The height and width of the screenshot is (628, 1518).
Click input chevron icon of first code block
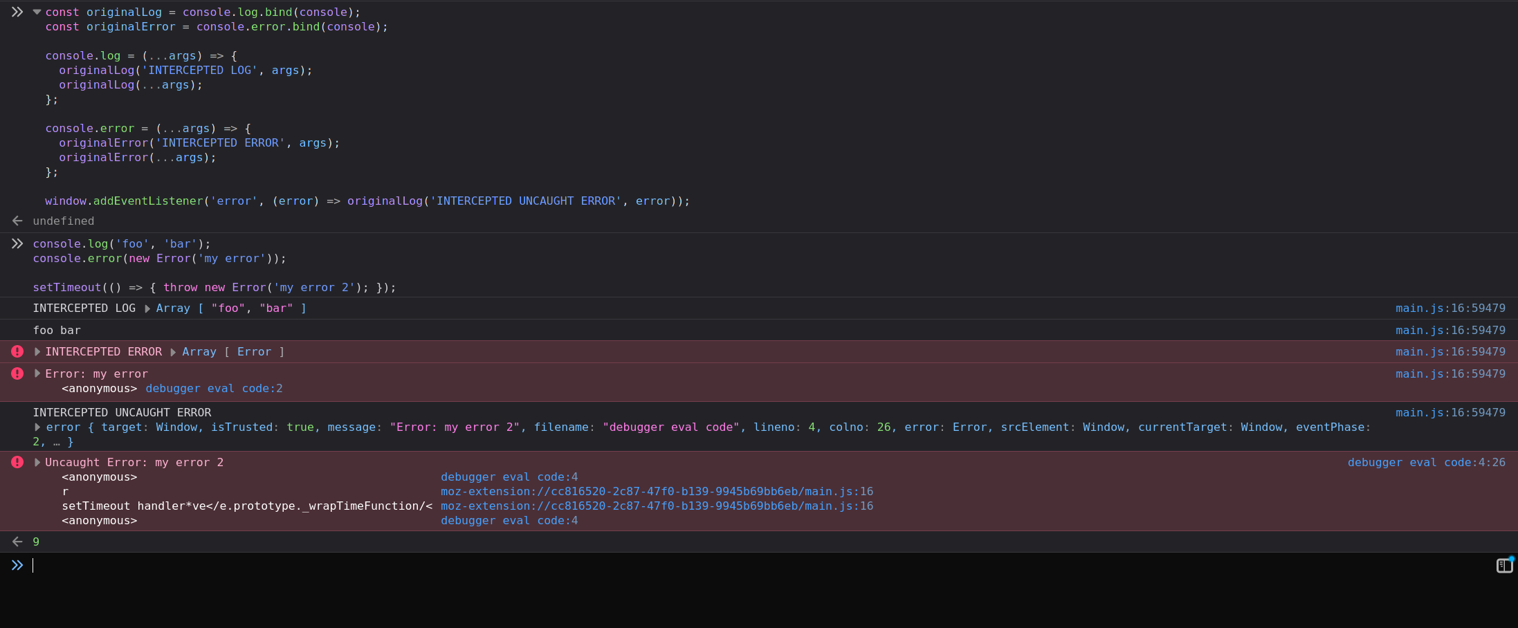pos(17,12)
